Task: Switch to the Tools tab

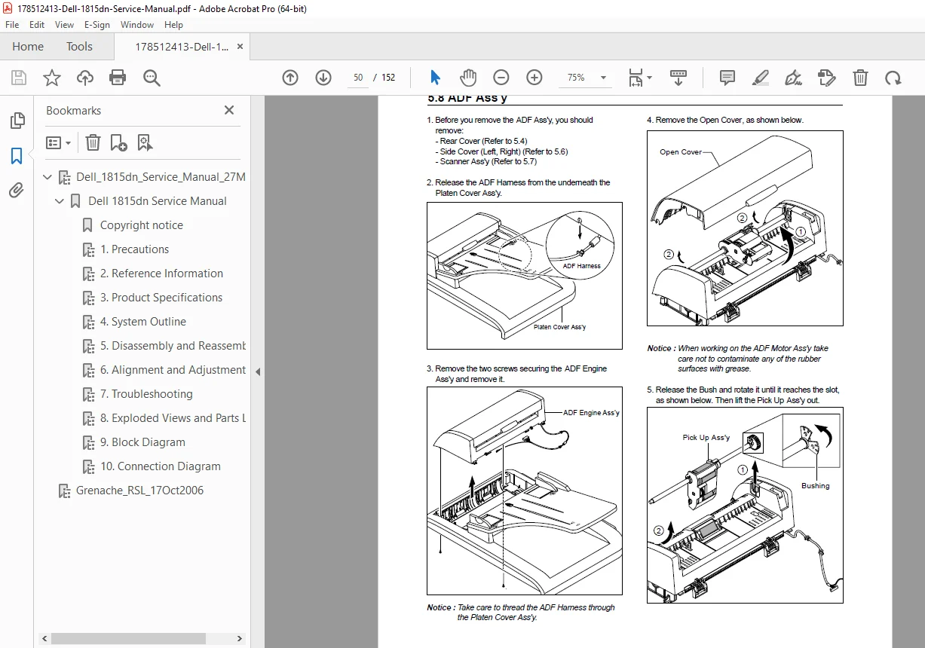Action: click(x=79, y=47)
